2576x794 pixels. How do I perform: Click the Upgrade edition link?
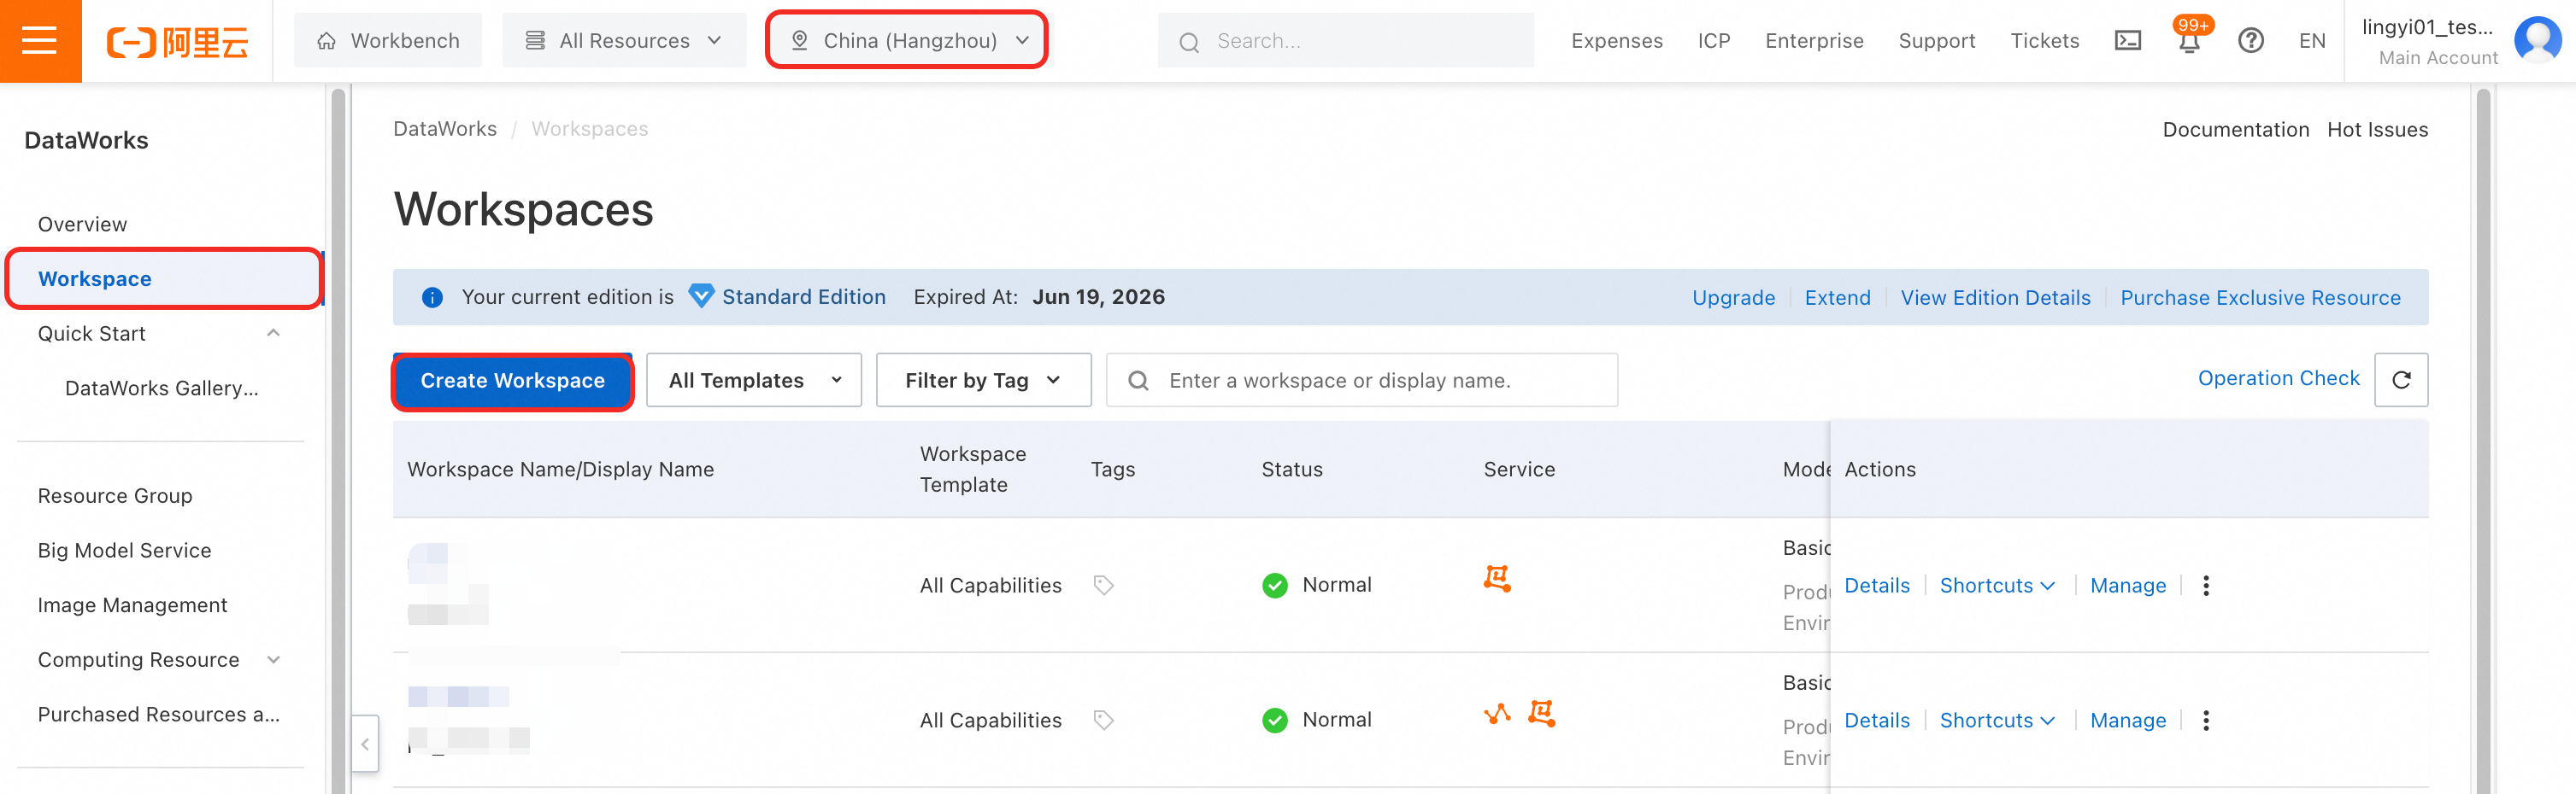[x=1733, y=298]
